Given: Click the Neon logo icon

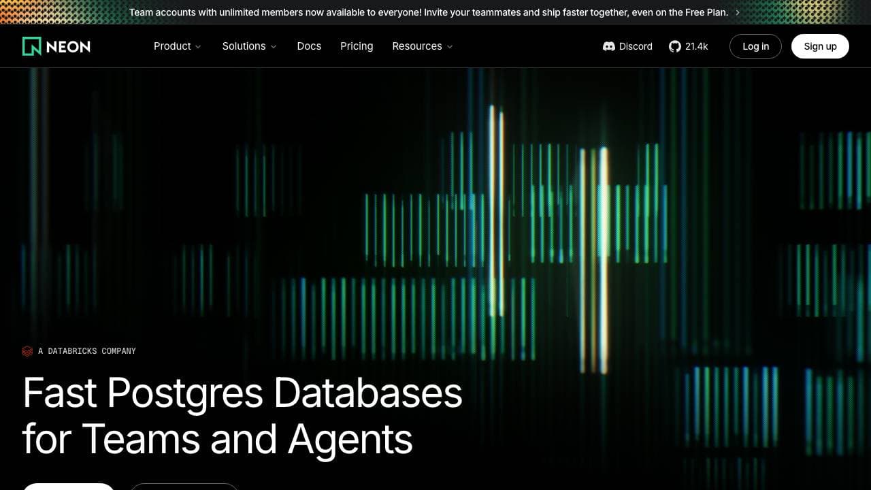Looking at the screenshot, I should [x=32, y=46].
